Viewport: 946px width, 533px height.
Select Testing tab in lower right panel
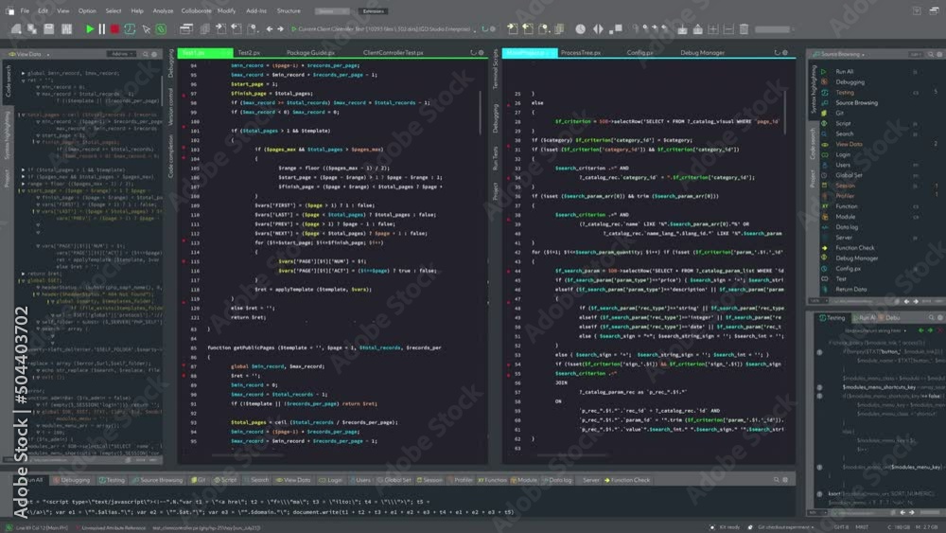click(832, 317)
